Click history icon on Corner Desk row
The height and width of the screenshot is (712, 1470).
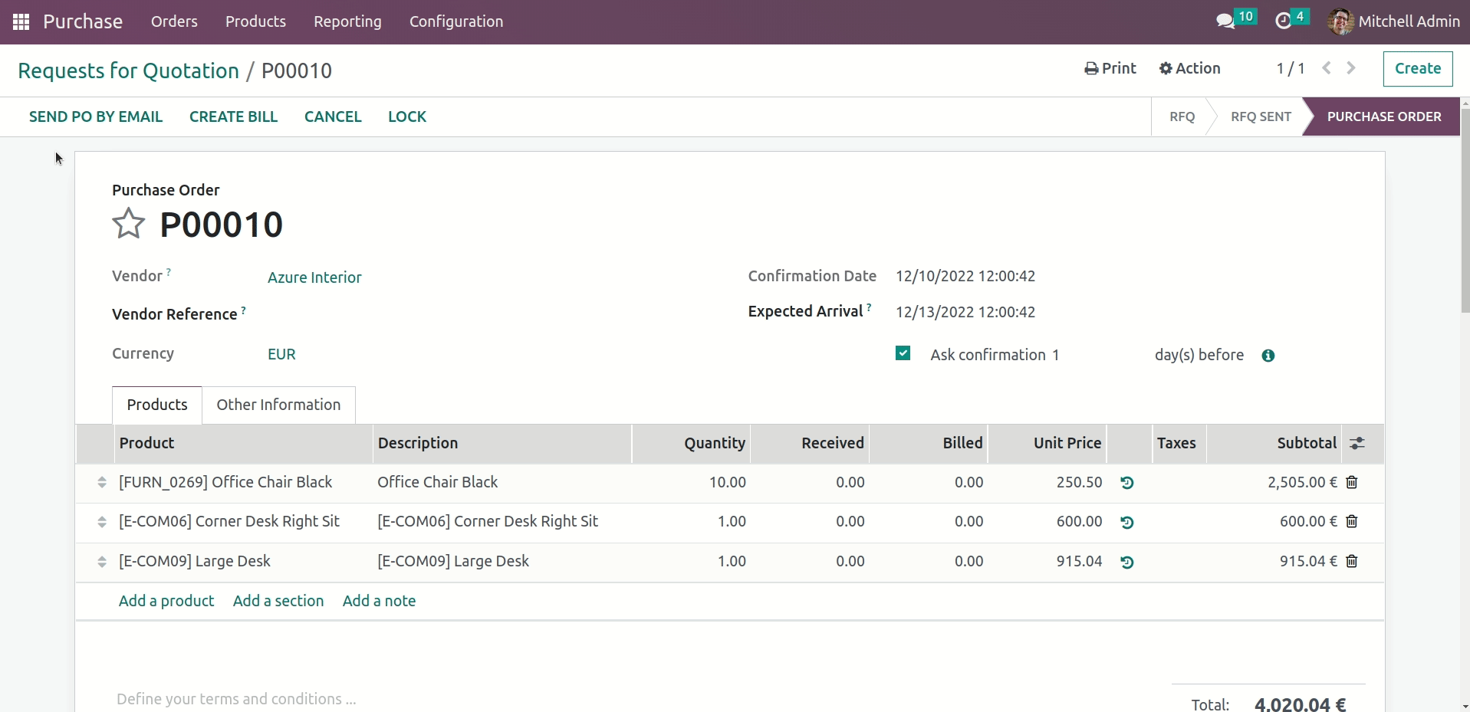tap(1126, 522)
